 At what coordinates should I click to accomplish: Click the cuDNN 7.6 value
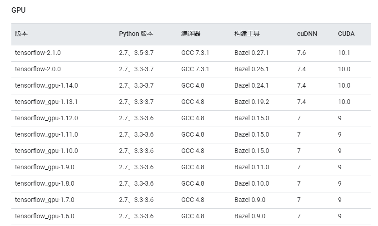point(301,53)
